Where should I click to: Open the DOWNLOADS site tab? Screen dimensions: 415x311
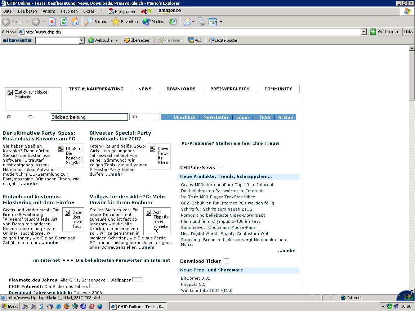tap(181, 89)
